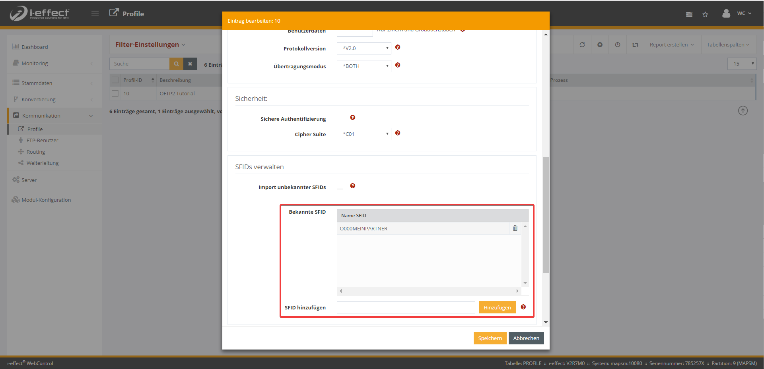
Task: Click help icon next to Protokollversion
Action: 397,47
